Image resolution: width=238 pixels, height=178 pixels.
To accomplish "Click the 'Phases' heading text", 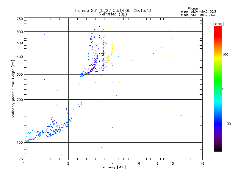I will (192, 9).
